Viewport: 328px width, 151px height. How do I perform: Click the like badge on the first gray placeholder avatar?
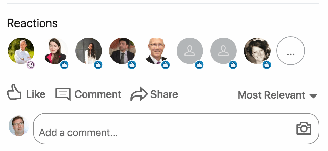[x=199, y=65]
